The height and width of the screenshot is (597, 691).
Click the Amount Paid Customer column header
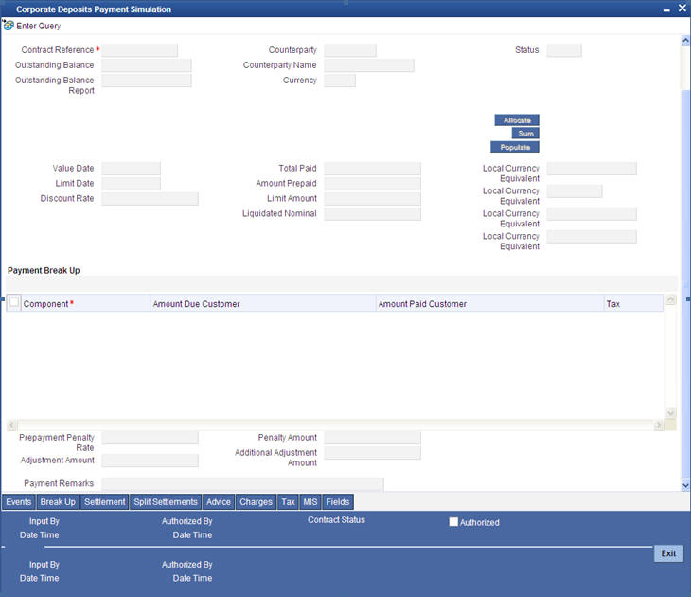[489, 304]
